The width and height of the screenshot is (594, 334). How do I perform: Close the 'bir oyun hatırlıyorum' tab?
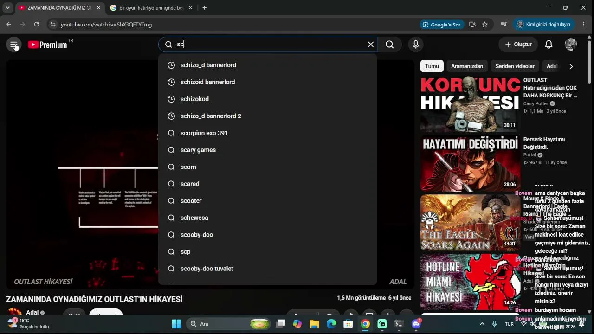coord(190,8)
